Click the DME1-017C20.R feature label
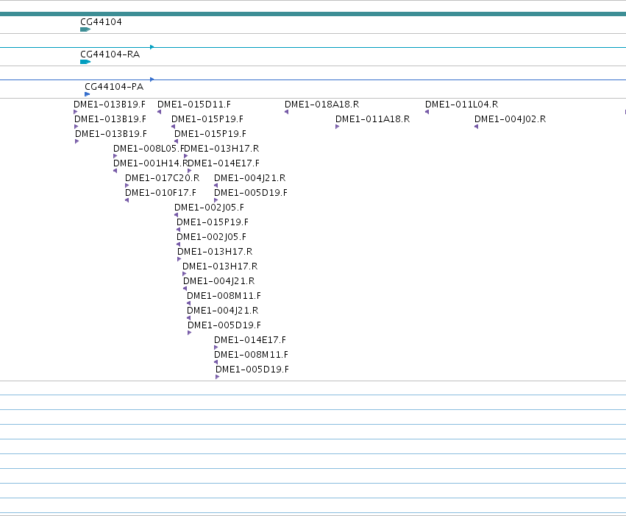Image resolution: width=626 pixels, height=516 pixels. pyautogui.click(x=162, y=178)
